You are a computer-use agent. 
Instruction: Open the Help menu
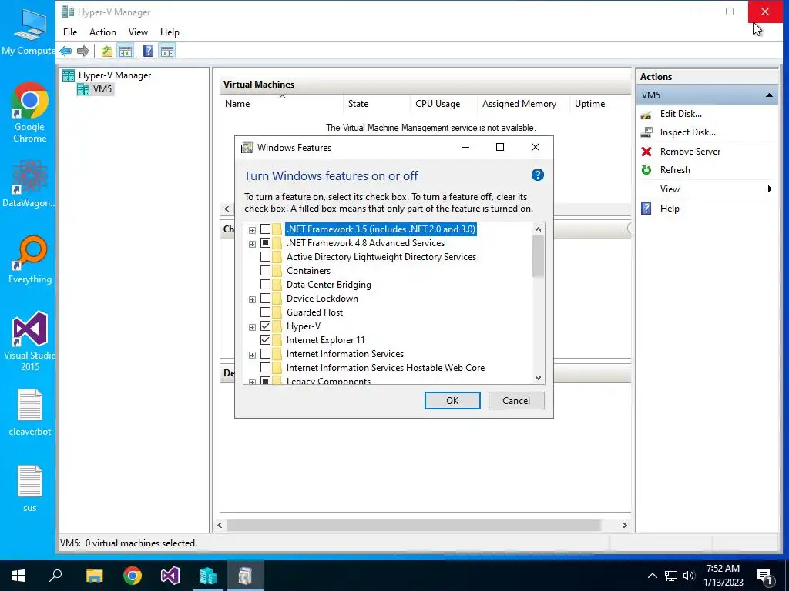click(x=170, y=32)
